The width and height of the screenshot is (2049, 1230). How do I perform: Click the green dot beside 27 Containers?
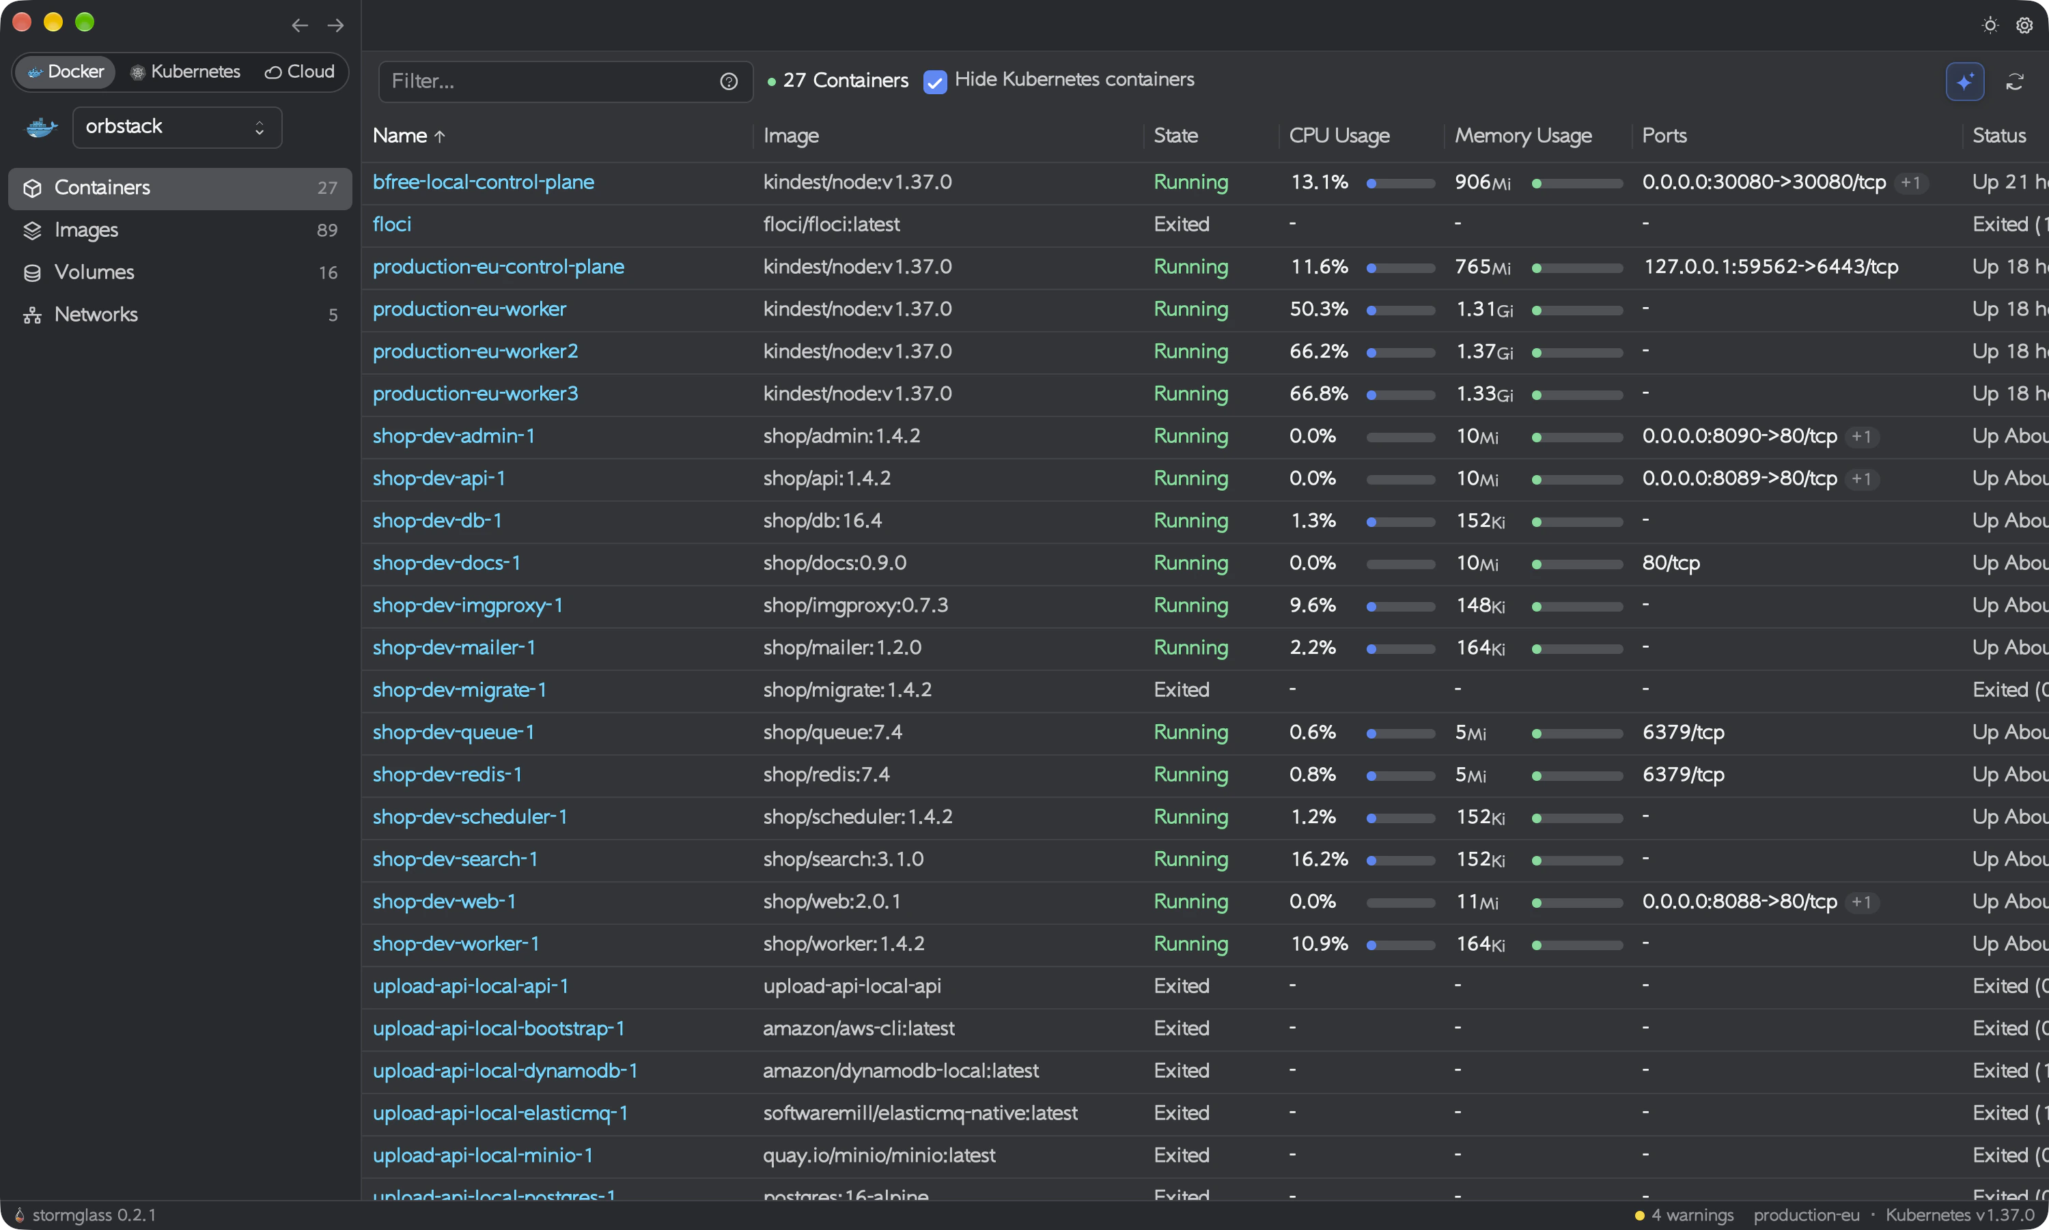pos(771,81)
